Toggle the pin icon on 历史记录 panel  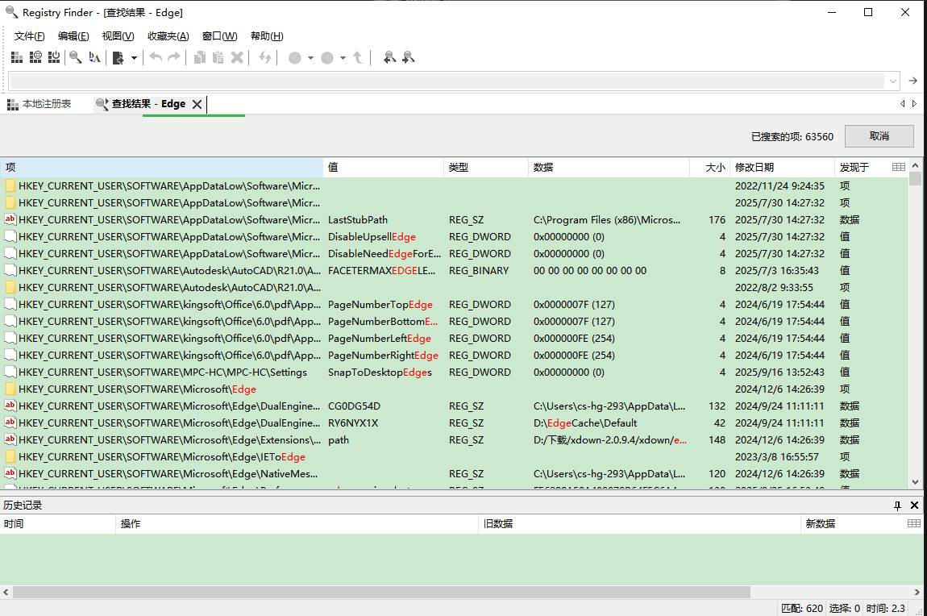pyautogui.click(x=896, y=506)
